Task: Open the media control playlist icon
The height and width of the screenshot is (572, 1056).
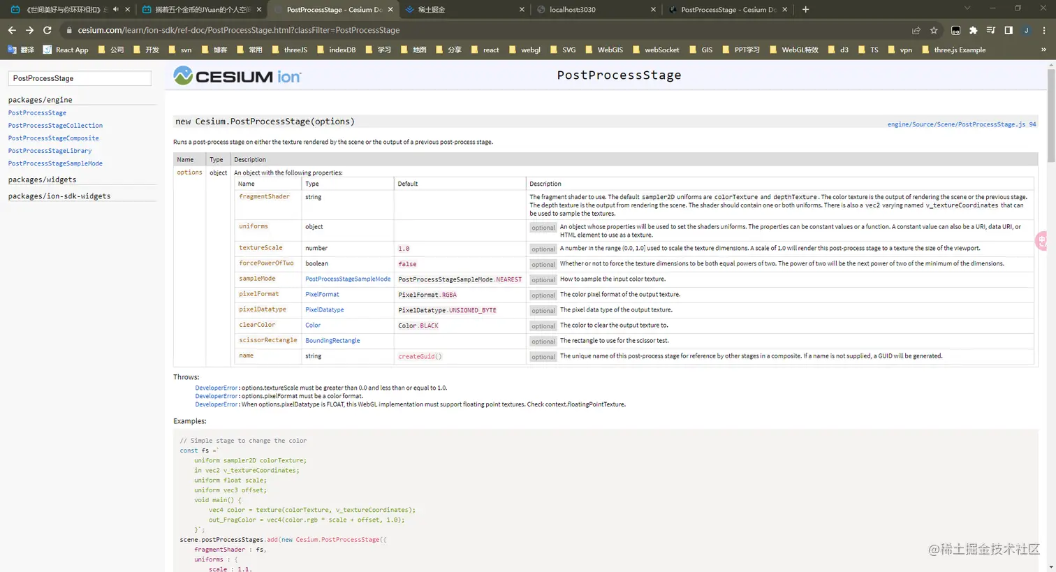Action: tap(991, 30)
